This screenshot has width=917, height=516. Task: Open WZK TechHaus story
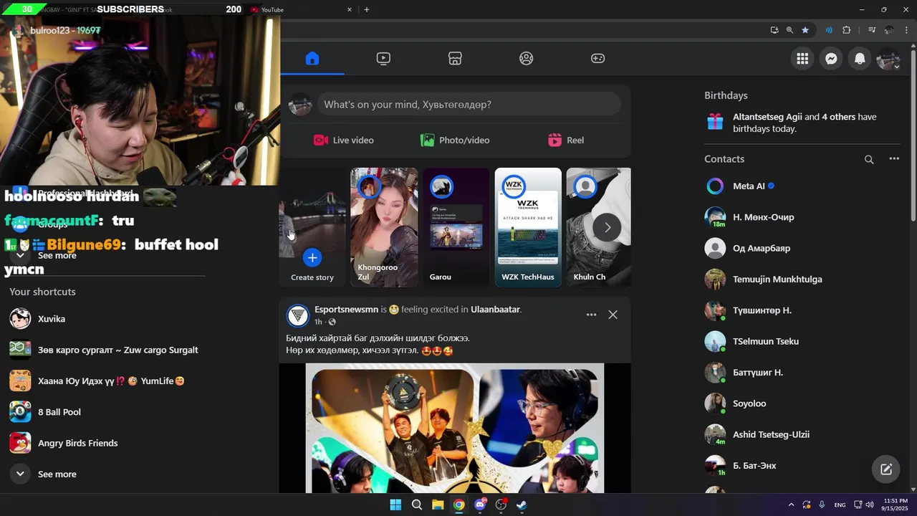pyautogui.click(x=528, y=227)
